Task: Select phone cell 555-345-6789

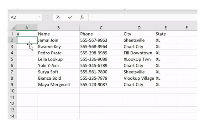Action: click(x=101, y=65)
